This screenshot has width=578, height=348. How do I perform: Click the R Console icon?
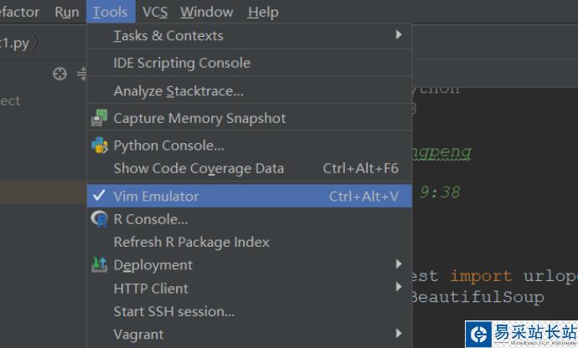coord(100,219)
